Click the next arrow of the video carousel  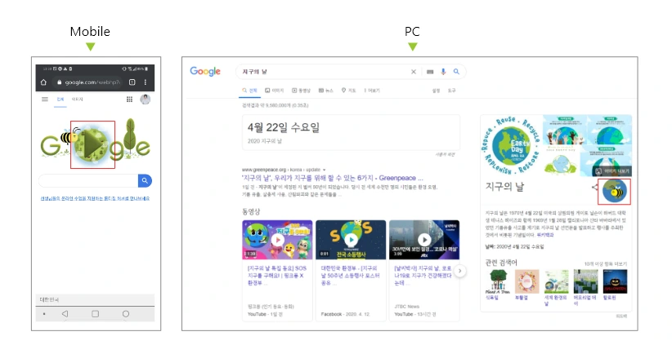460,271
